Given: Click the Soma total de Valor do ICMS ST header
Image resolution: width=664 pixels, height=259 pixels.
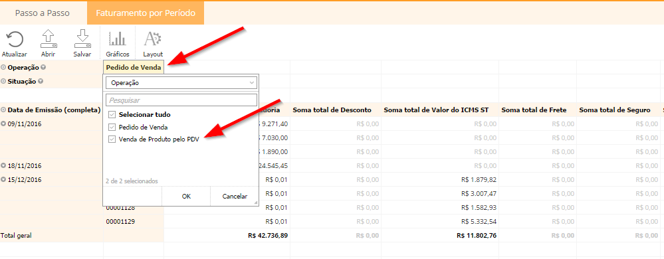Looking at the screenshot, I should pos(436,110).
